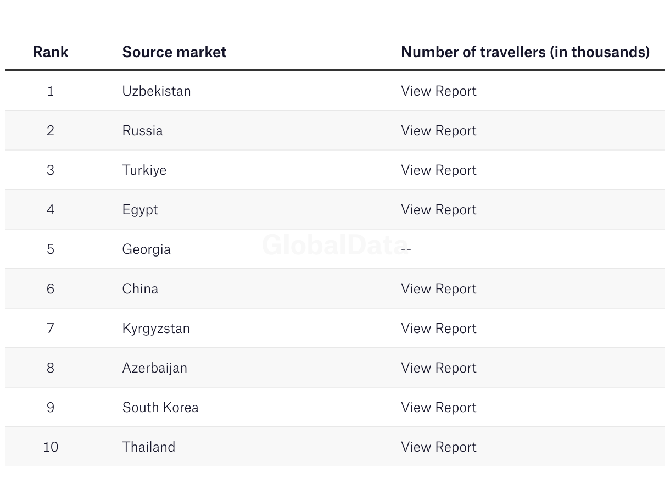
Task: Select the Kyrgyzstan source market cell
Action: click(156, 329)
